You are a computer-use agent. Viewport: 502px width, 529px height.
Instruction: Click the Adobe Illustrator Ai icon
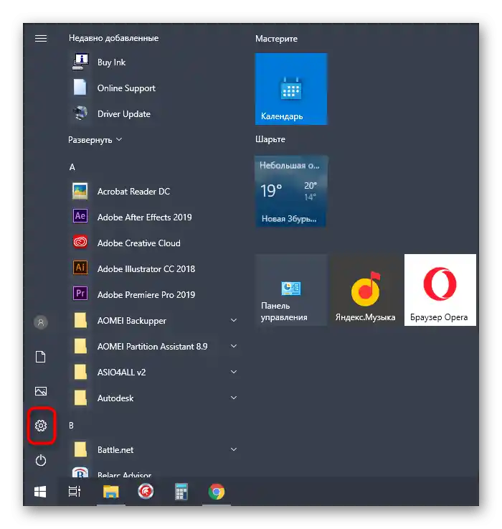80,268
